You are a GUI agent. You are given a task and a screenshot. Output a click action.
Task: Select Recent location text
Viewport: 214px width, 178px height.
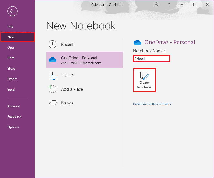(67, 44)
